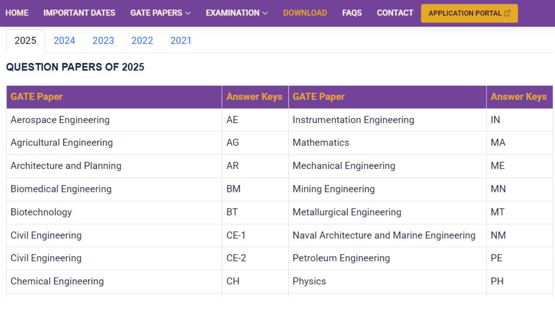Screen dimensions: 555x312
Task: Go to the Home page
Action: (17, 13)
